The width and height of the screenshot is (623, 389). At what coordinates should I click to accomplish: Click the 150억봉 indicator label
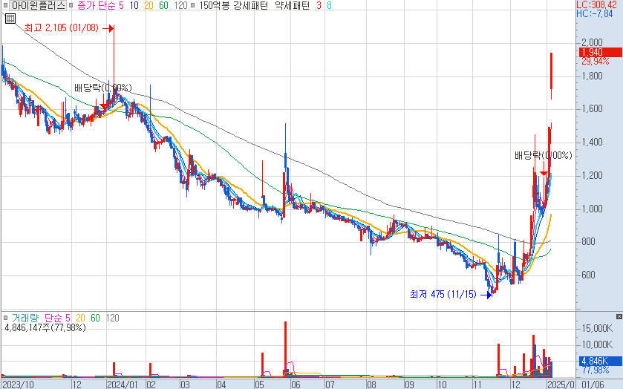[214, 5]
